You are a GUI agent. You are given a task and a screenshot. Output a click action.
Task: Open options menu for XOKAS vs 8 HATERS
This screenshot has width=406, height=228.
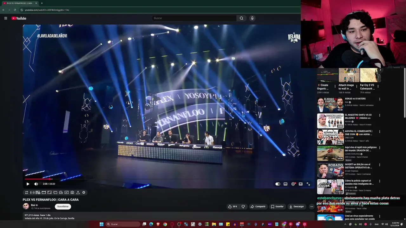tap(379, 99)
